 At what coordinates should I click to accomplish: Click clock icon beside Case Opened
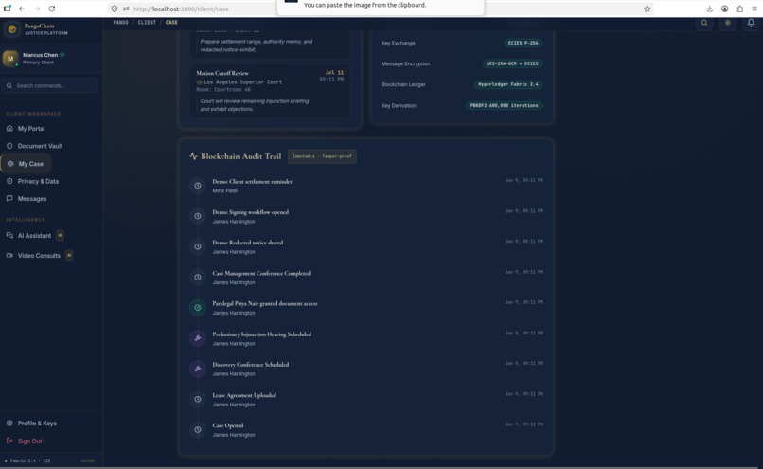[x=198, y=429]
